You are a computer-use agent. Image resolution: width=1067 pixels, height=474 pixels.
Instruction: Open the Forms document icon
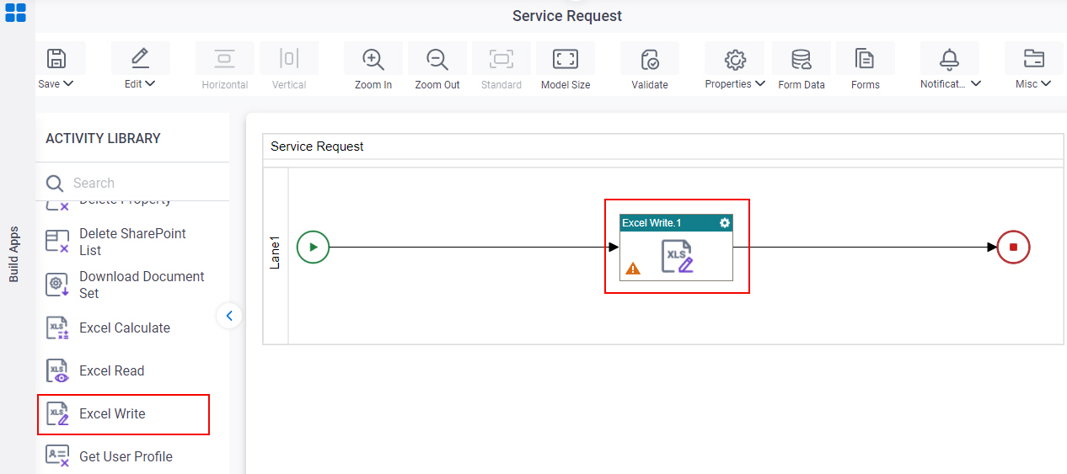click(865, 58)
